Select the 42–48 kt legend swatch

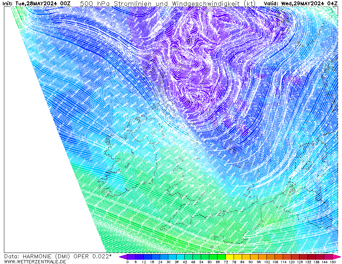tap(189, 257)
